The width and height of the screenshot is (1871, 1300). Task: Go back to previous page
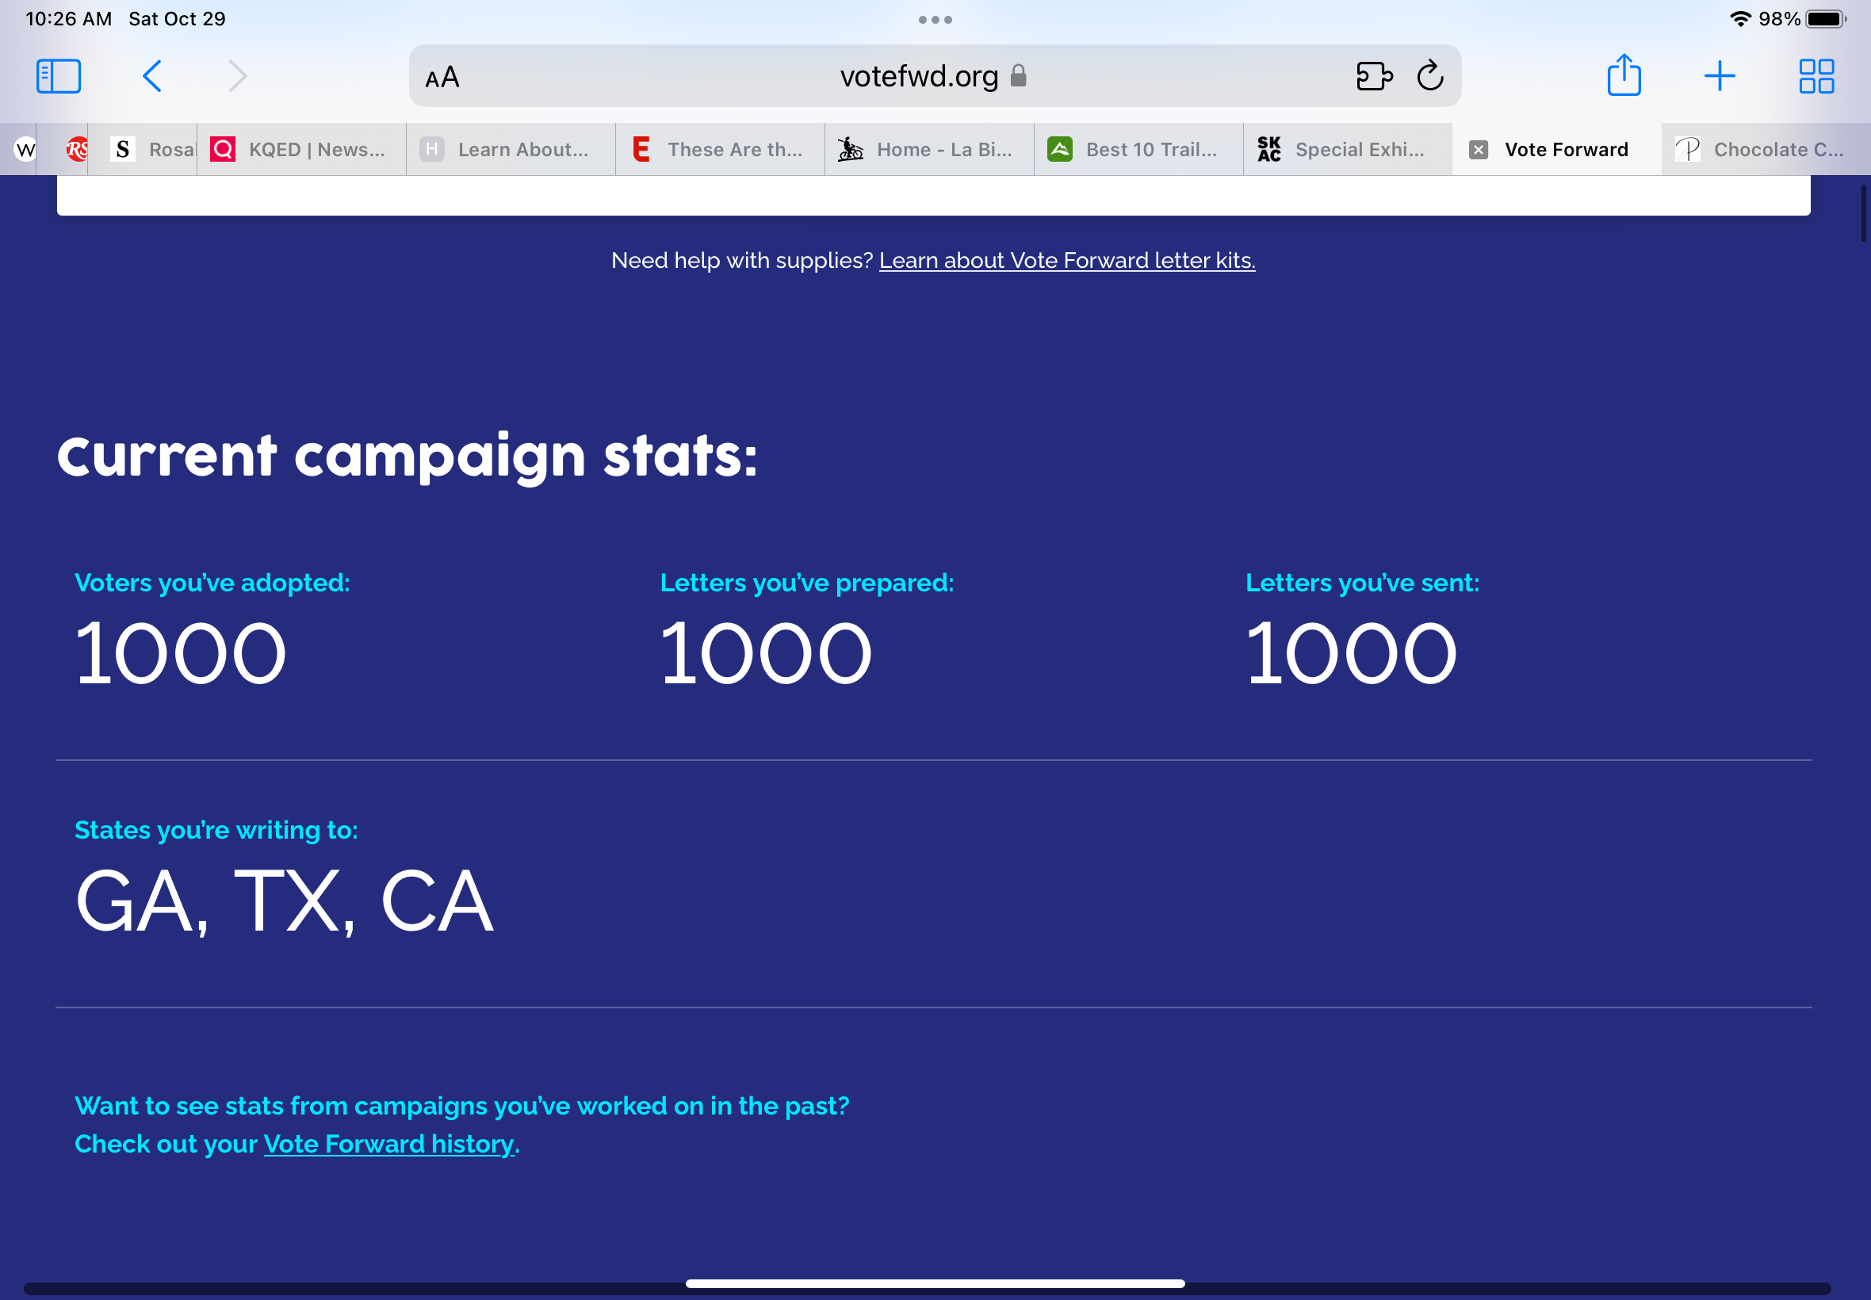tap(152, 77)
